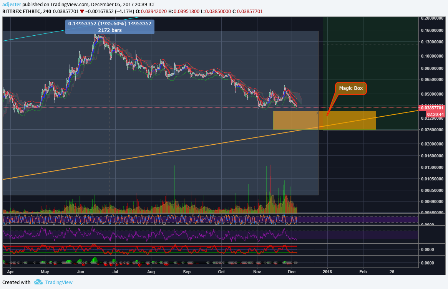Click the O:0.03942020 open value
Viewport: 448px width, 289px height.
pyautogui.click(x=151, y=12)
